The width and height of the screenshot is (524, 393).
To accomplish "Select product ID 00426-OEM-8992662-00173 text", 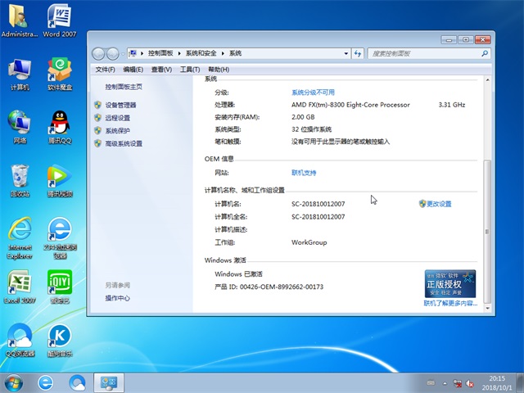I will 282,287.
